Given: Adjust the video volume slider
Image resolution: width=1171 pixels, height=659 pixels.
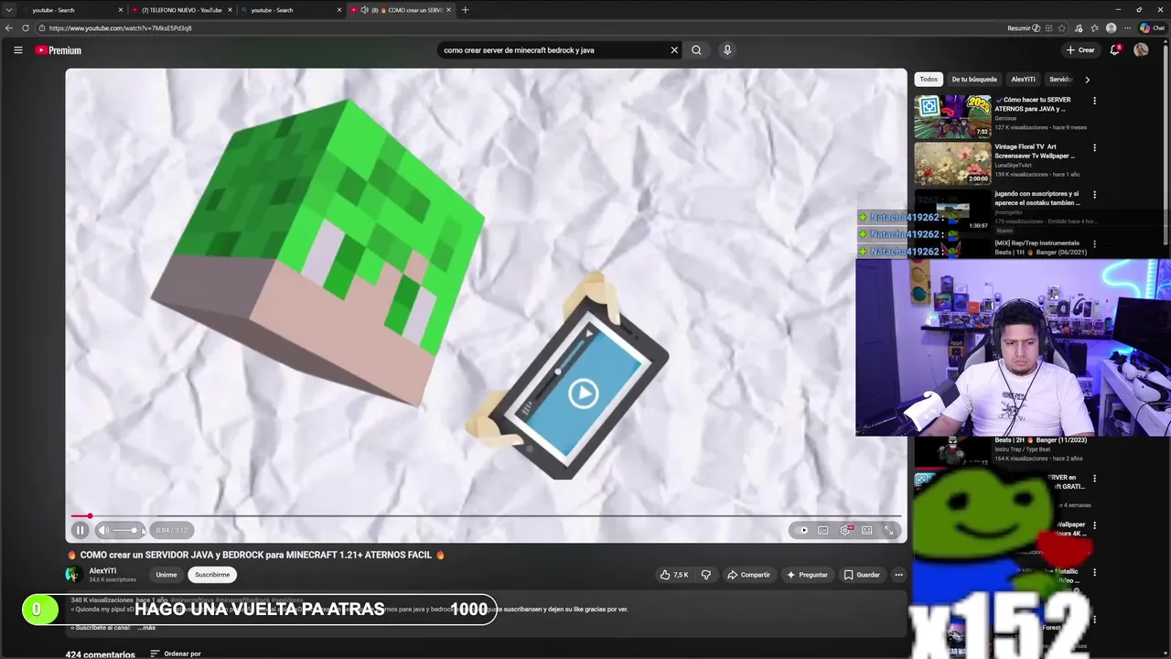Looking at the screenshot, I should pyautogui.click(x=124, y=530).
